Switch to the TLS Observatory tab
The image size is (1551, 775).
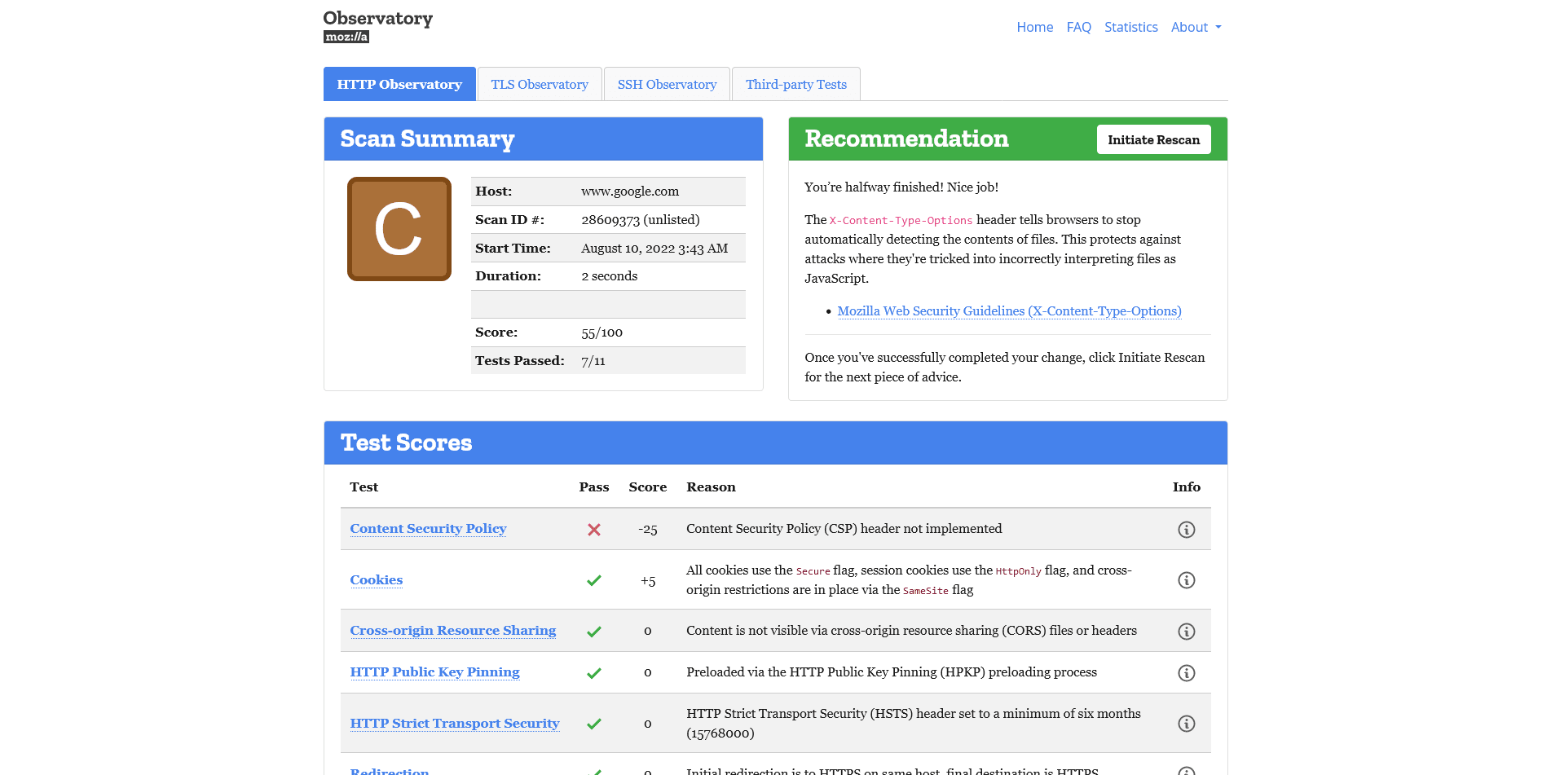pyautogui.click(x=539, y=84)
